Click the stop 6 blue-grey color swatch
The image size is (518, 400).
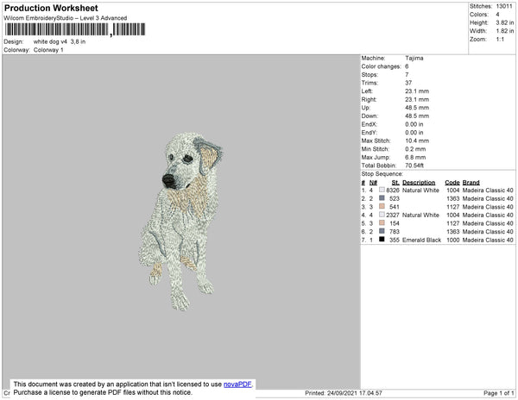pos(382,231)
